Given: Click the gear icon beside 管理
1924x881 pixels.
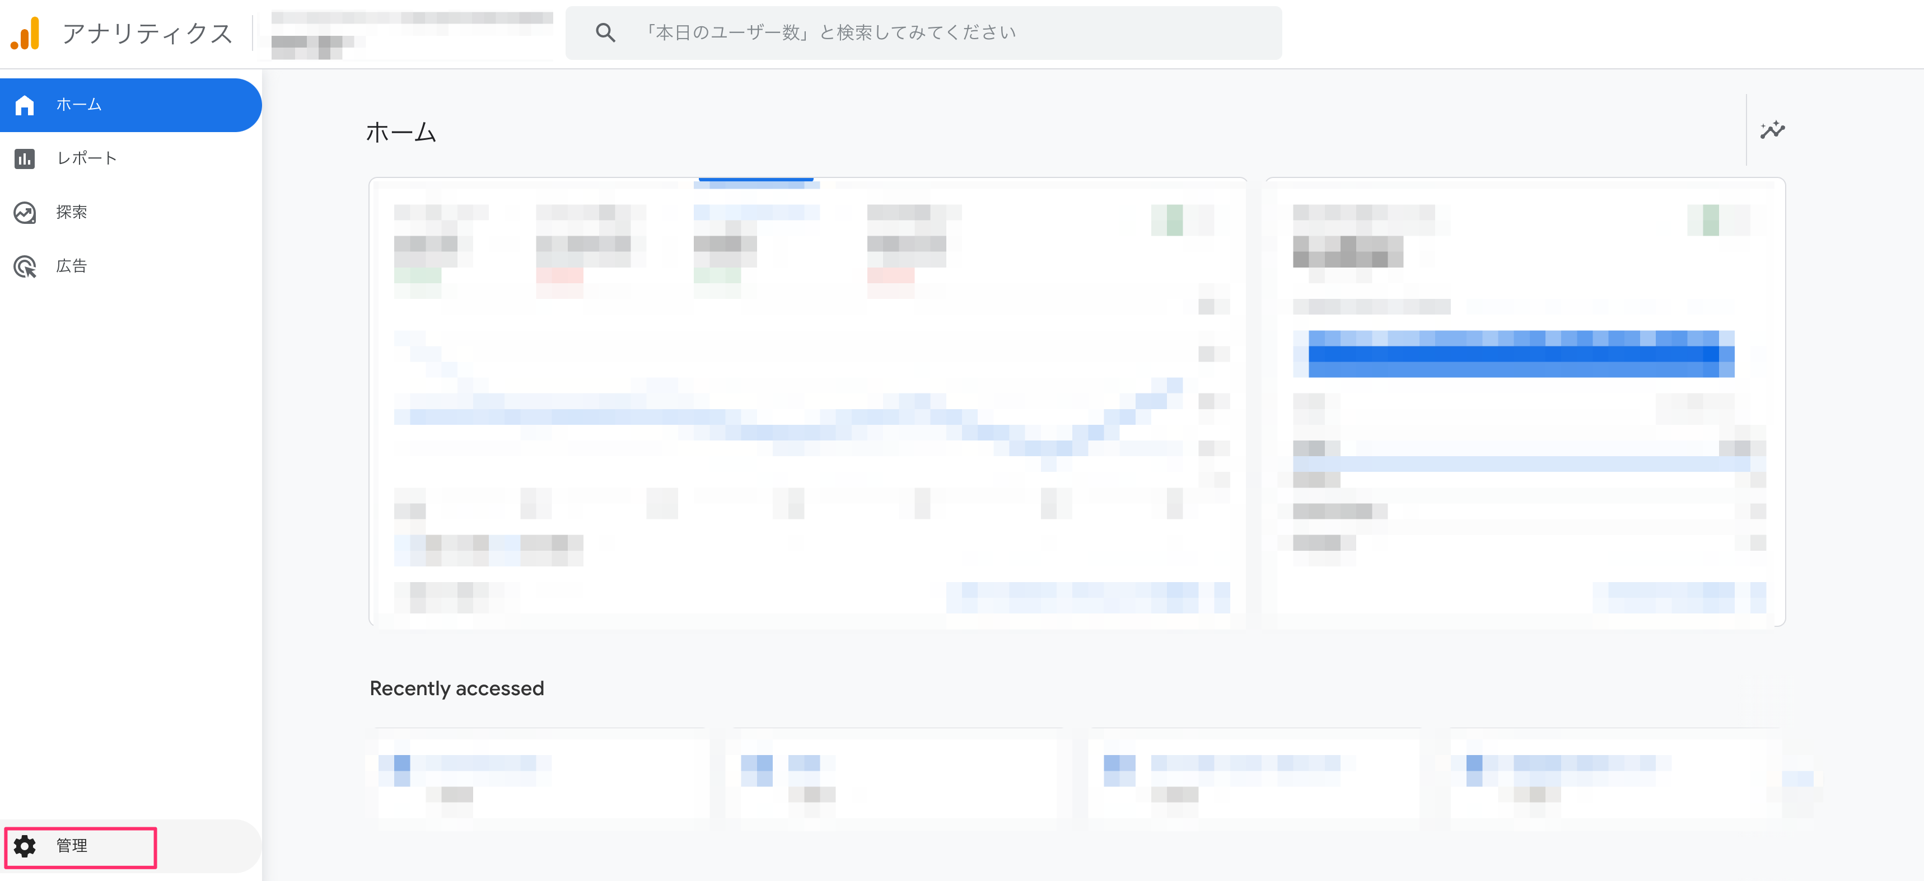Looking at the screenshot, I should coord(25,846).
